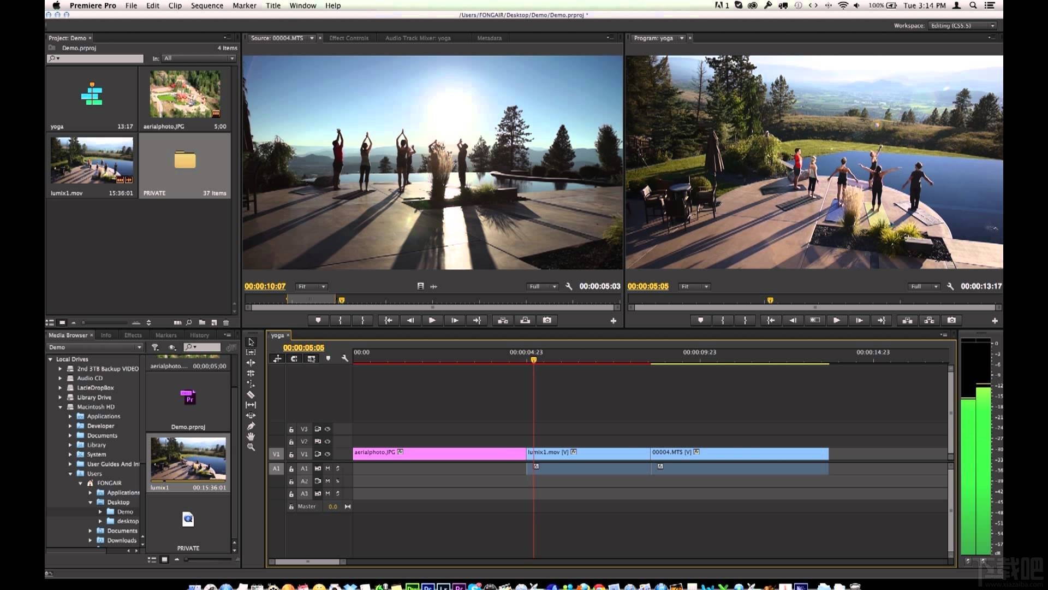Switch to the Effect Controls tab
Image resolution: width=1048 pixels, height=590 pixels.
pyautogui.click(x=347, y=38)
